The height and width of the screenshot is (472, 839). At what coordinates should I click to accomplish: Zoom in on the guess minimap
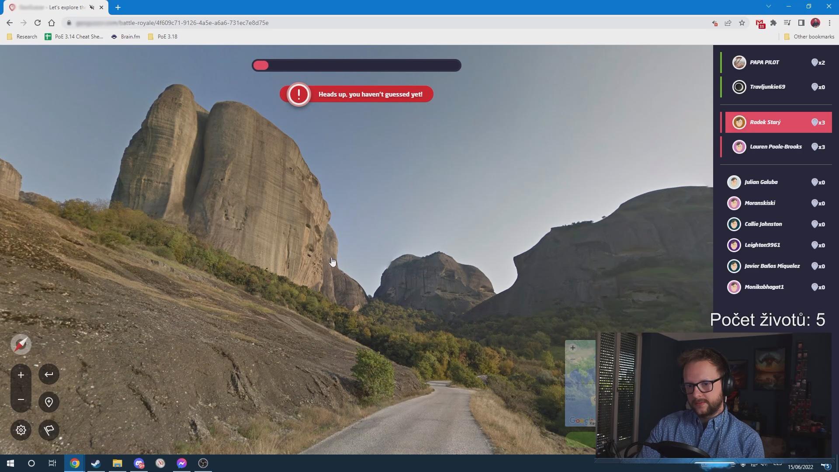572,348
